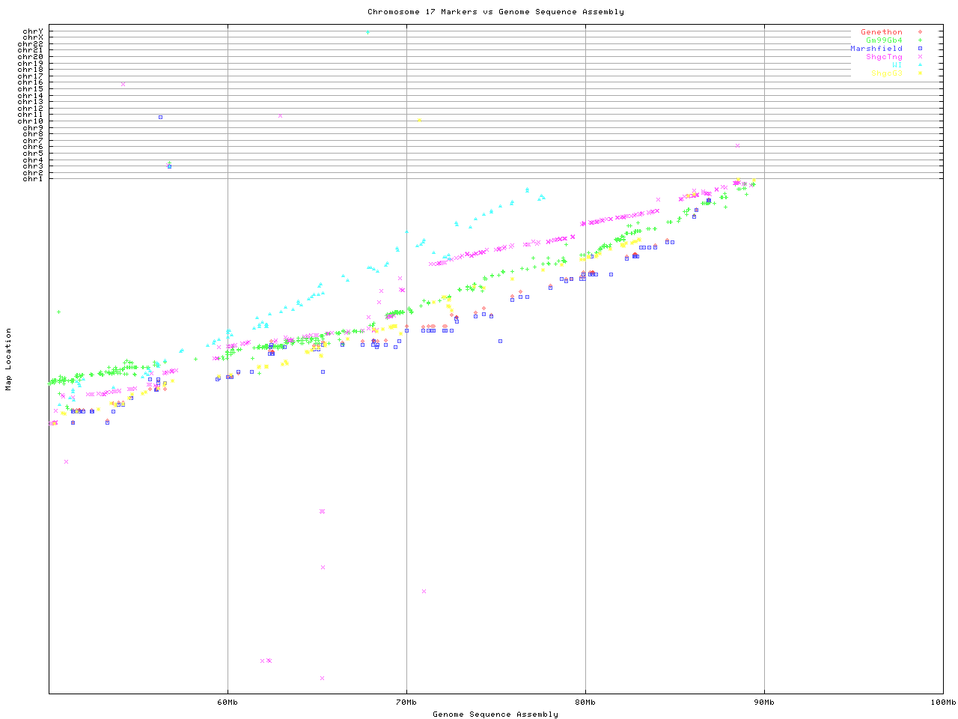This screenshot has width=958, height=719.
Task: Click the 100Mb x-axis tick label
Action: [x=942, y=703]
